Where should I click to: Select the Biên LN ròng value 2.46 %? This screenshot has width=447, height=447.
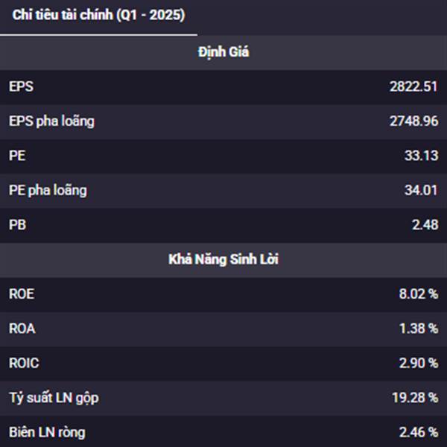[x=419, y=432]
